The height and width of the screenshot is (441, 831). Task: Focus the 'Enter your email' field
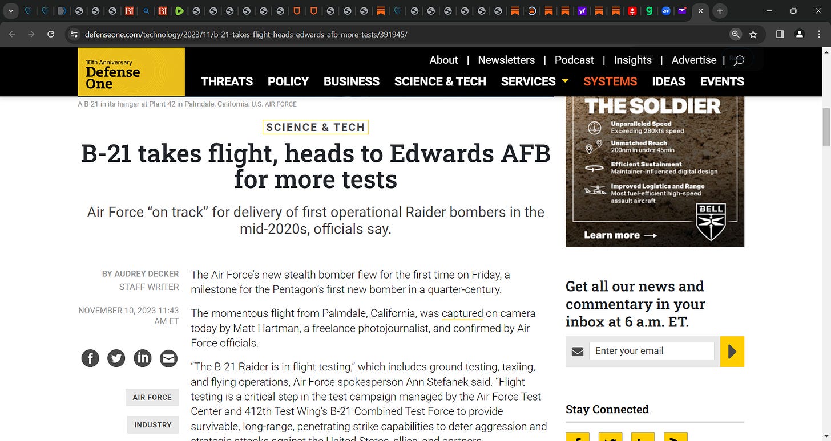tap(651, 351)
